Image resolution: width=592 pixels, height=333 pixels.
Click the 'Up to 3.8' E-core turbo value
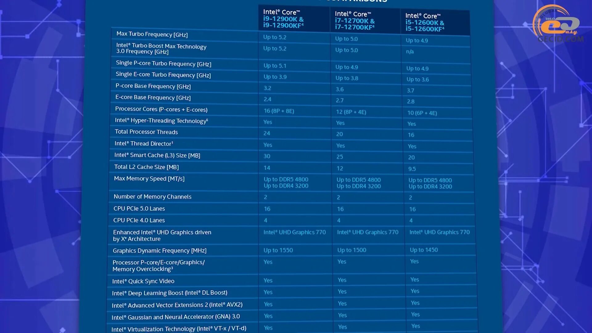point(347,78)
